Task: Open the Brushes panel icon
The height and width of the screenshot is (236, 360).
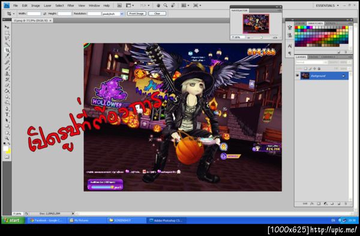Action: point(290,28)
